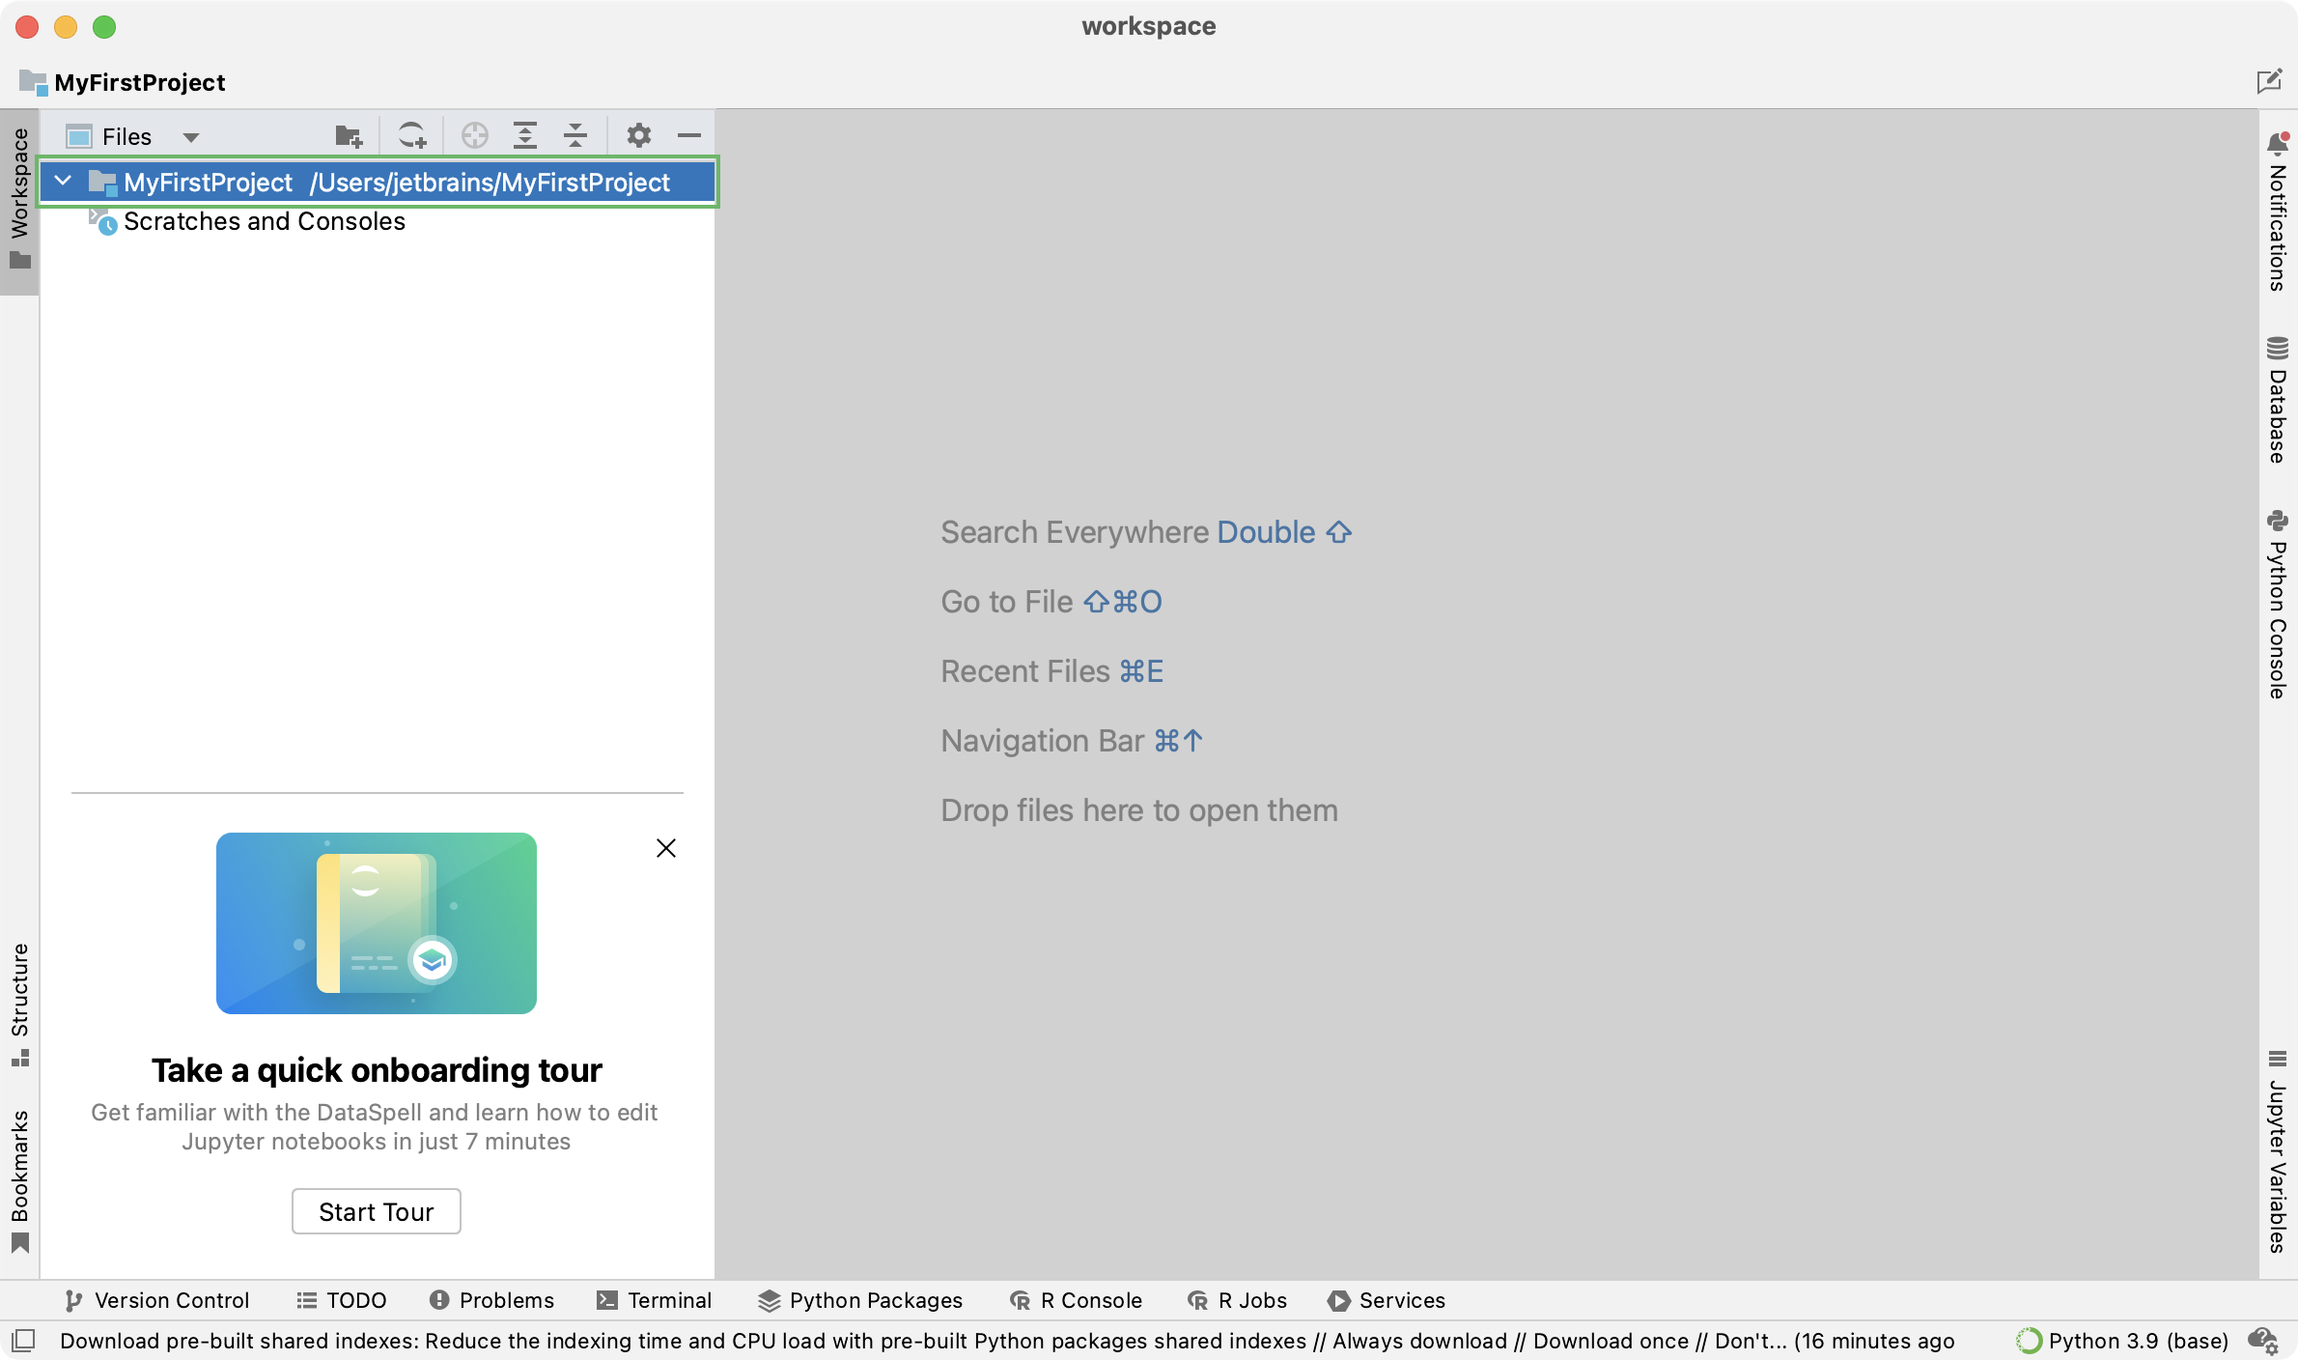Toggle the Notifications tool window
The height and width of the screenshot is (1360, 2298).
[x=2278, y=212]
